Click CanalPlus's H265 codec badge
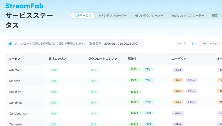The image size is (222, 126). point(178,102)
